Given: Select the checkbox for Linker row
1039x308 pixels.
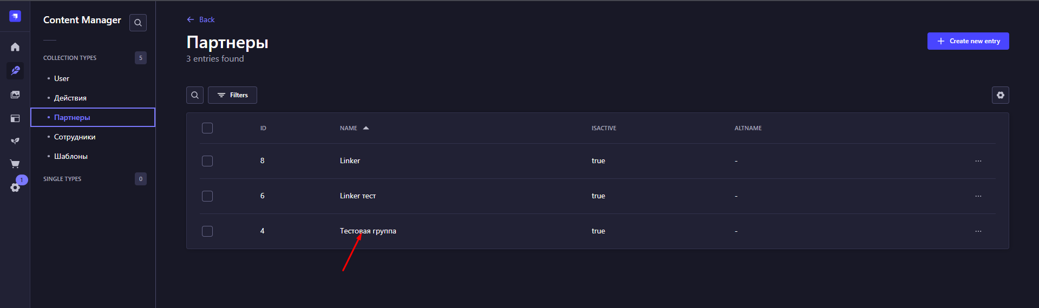Looking at the screenshot, I should pos(207,161).
